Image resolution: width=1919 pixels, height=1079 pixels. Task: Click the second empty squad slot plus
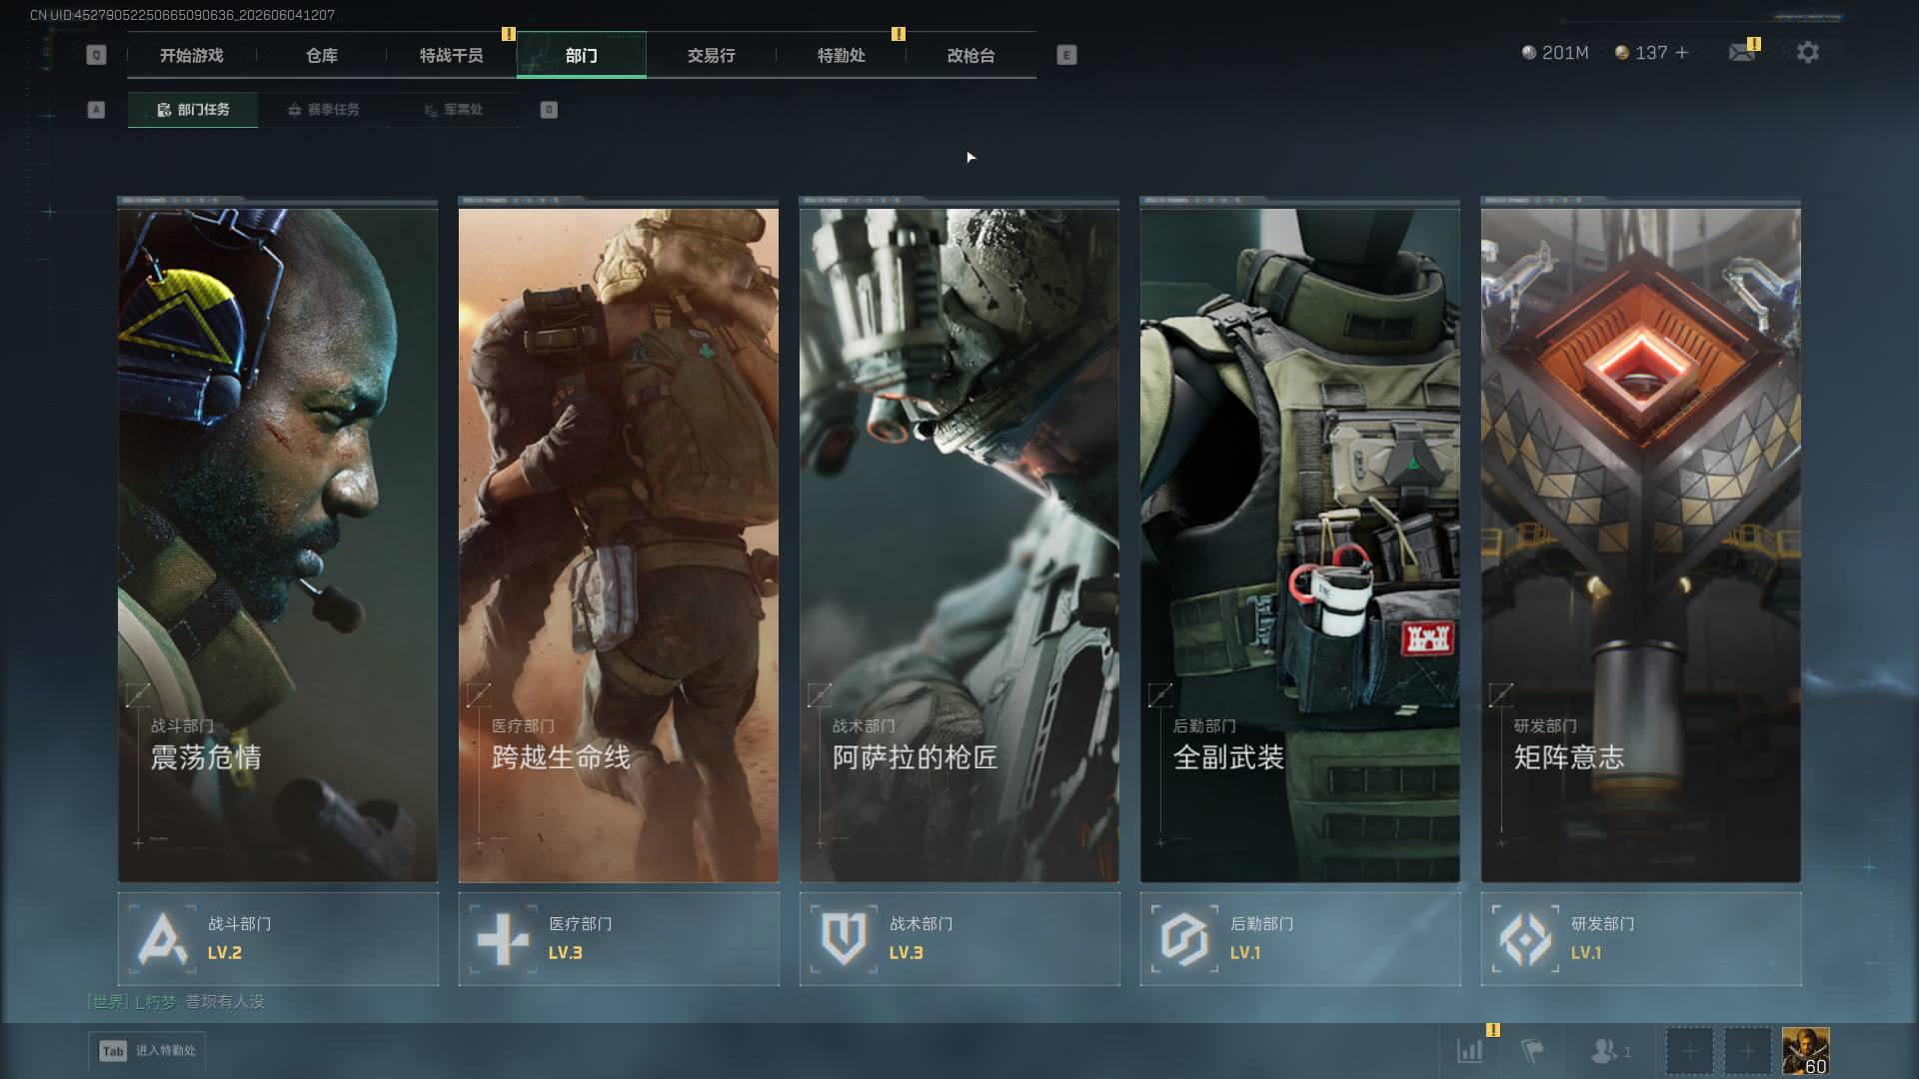[1747, 1051]
